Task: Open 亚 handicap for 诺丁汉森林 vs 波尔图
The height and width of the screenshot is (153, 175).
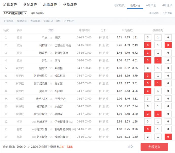Action: (x=104, y=83)
